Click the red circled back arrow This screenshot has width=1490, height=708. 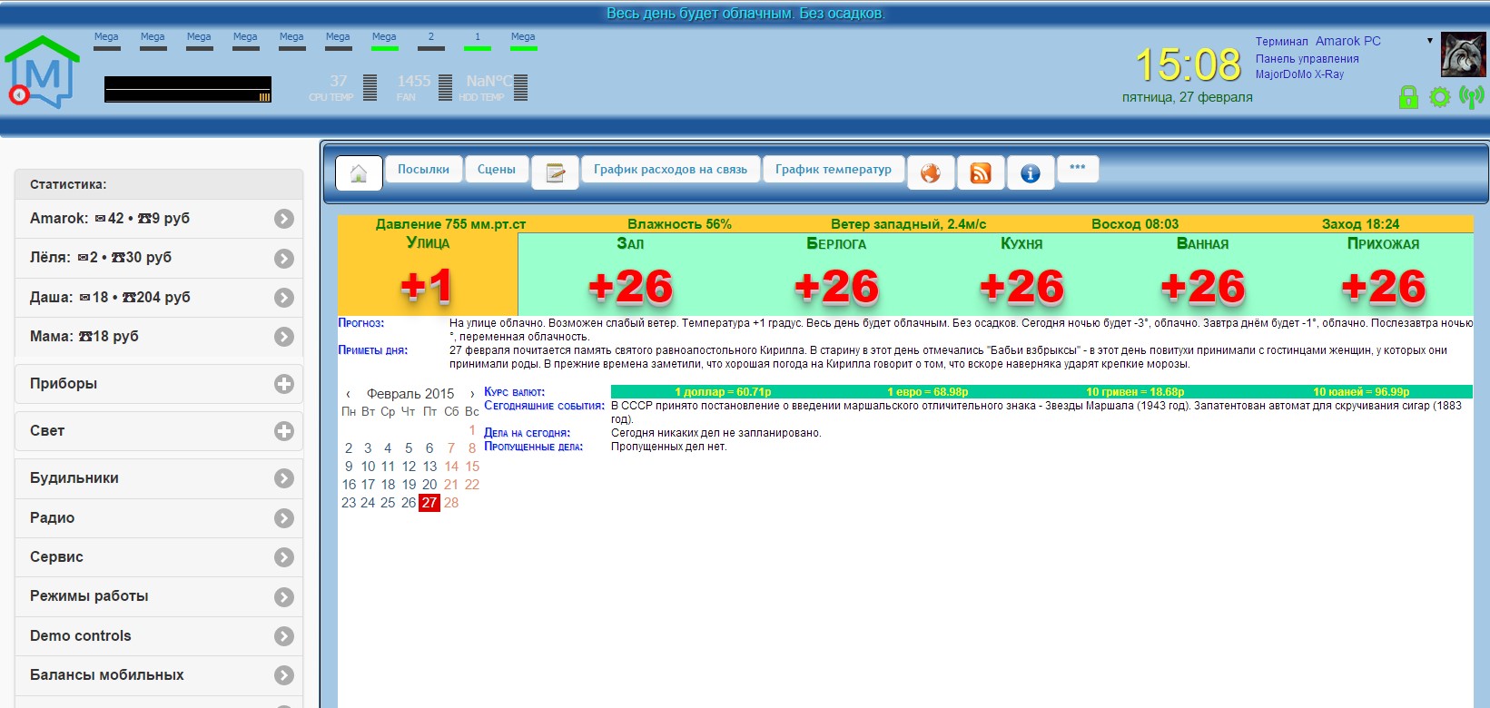(x=18, y=94)
